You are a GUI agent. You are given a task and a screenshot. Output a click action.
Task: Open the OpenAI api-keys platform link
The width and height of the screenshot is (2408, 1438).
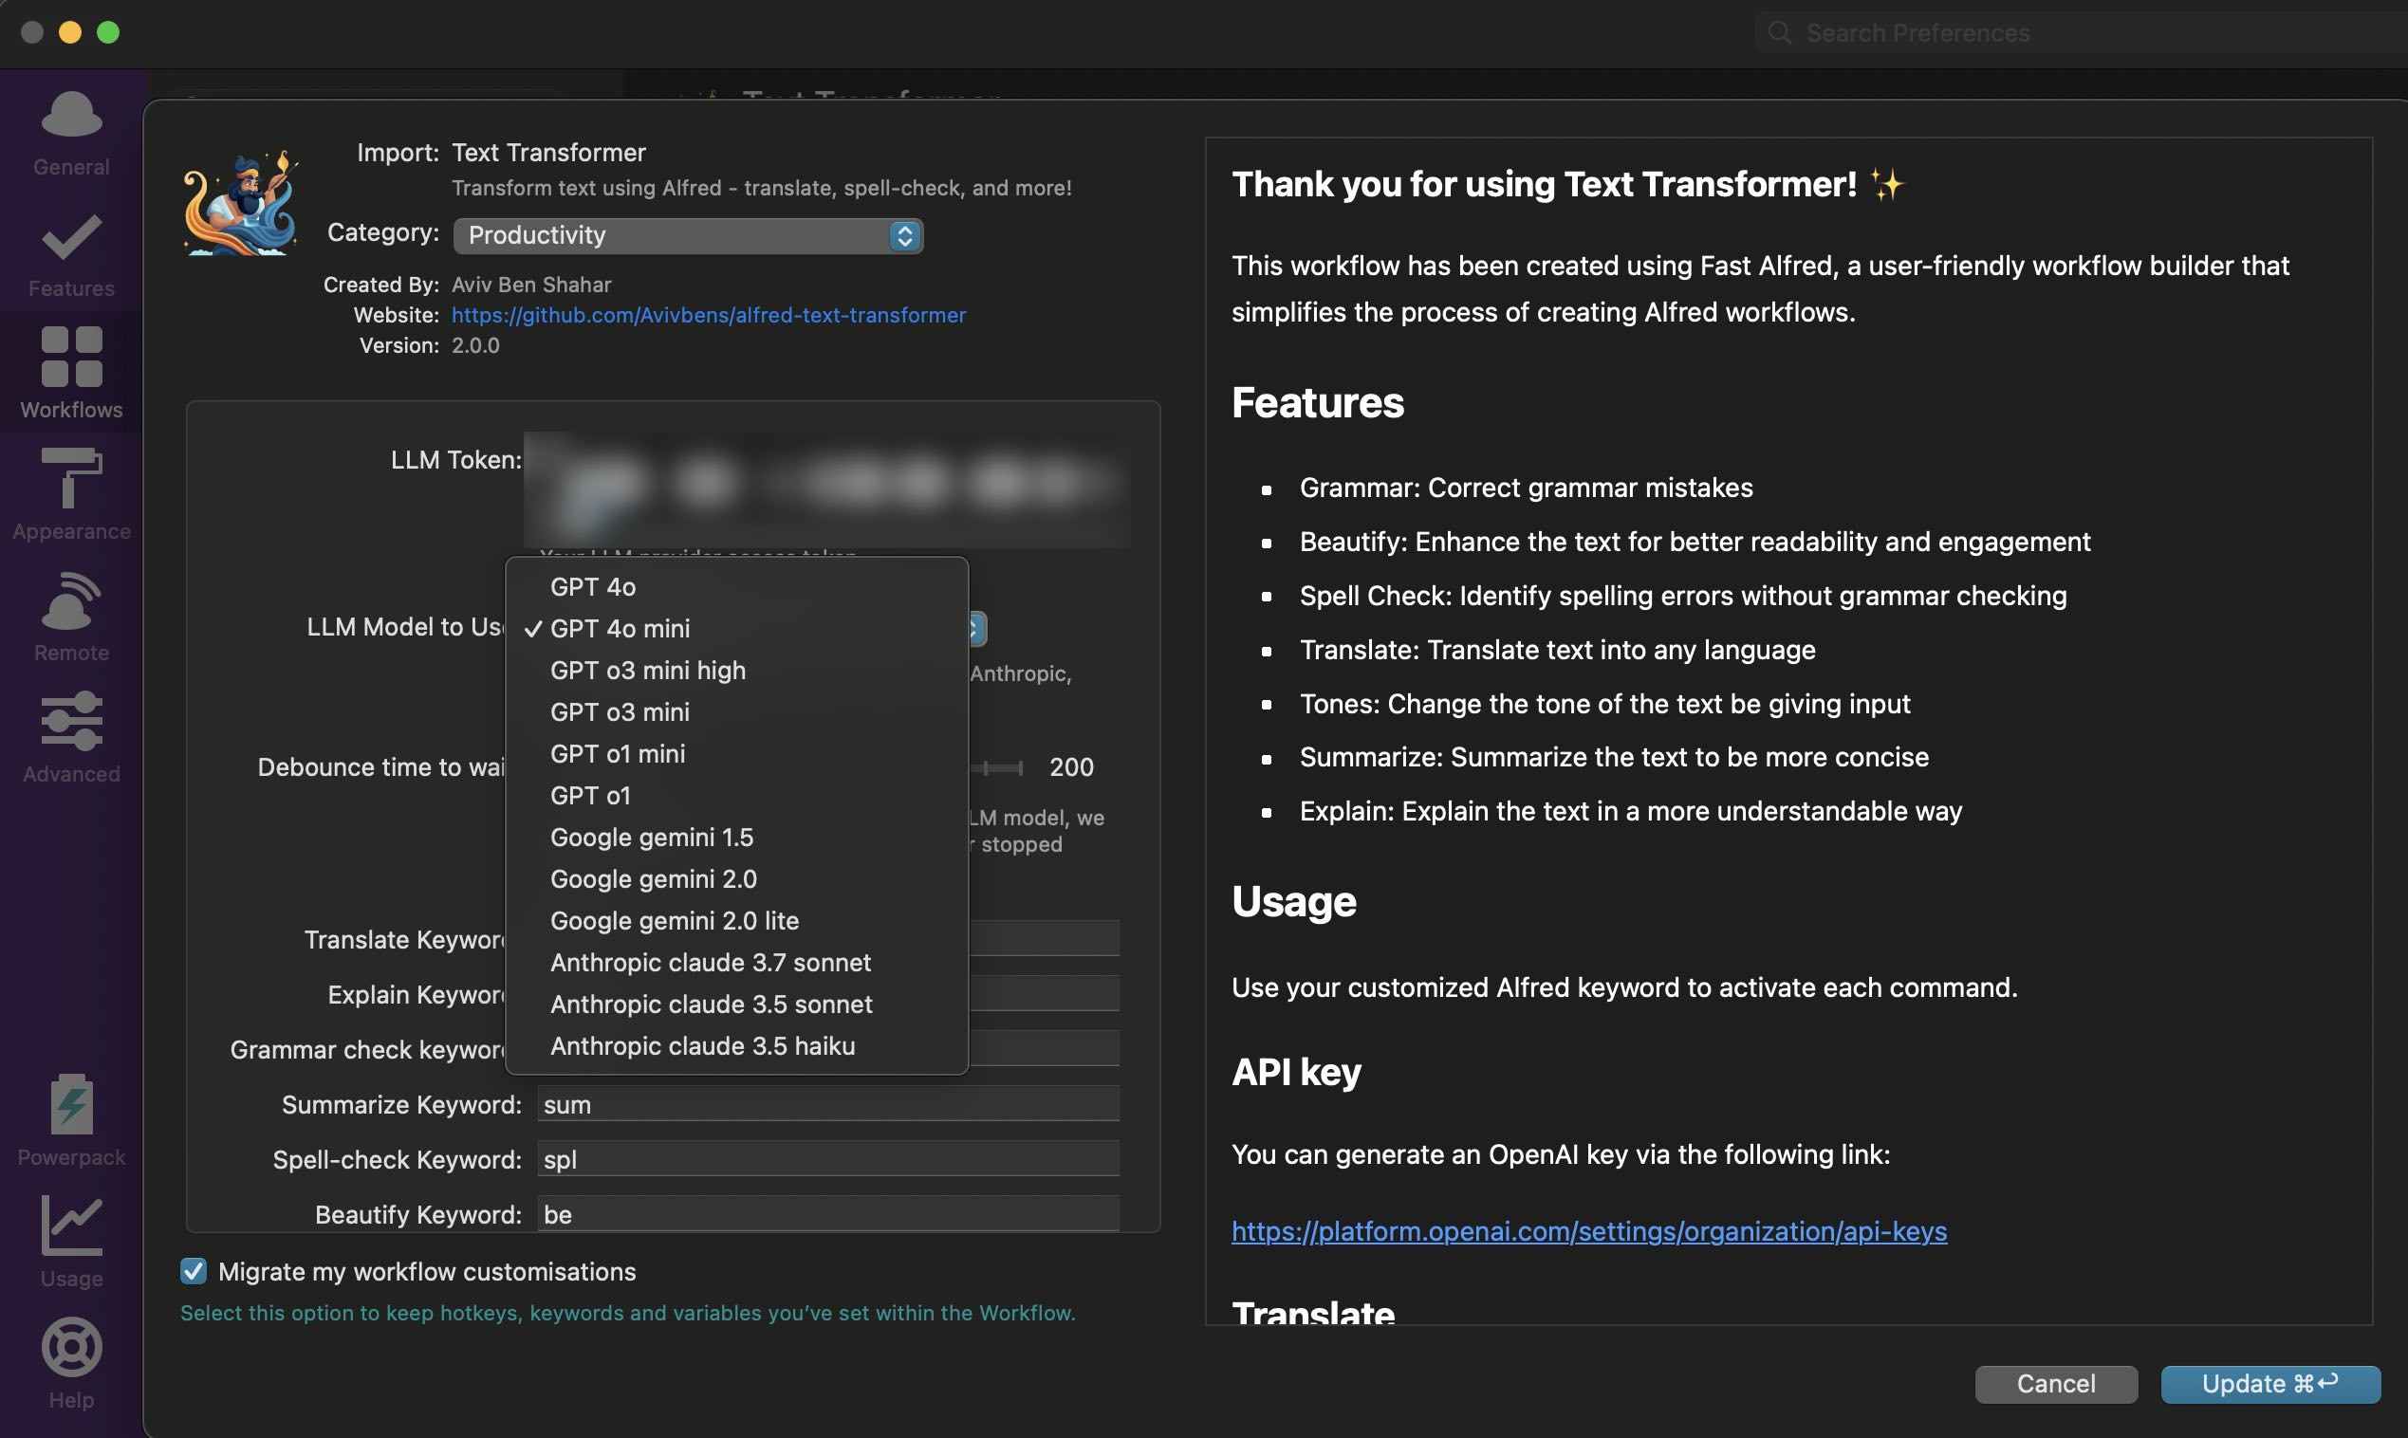1589,1230
